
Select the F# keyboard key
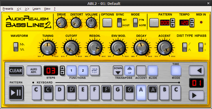coord(106,93)
